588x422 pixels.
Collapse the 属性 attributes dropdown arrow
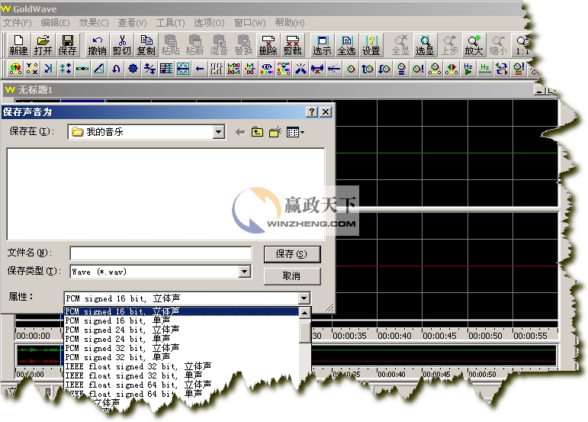[x=304, y=298]
